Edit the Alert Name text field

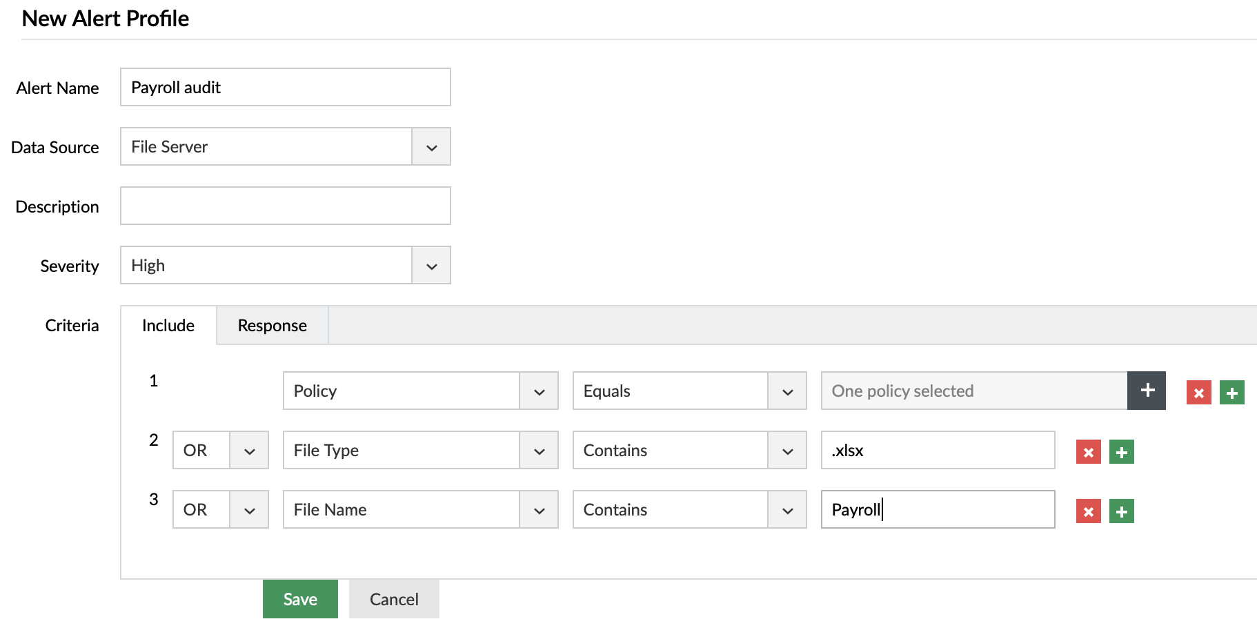(x=285, y=88)
